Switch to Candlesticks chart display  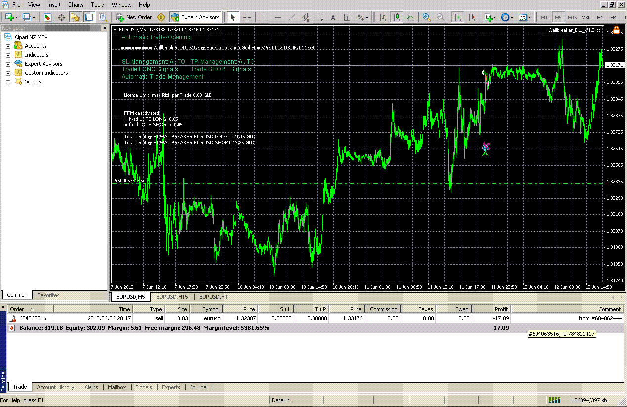pyautogui.click(x=397, y=17)
